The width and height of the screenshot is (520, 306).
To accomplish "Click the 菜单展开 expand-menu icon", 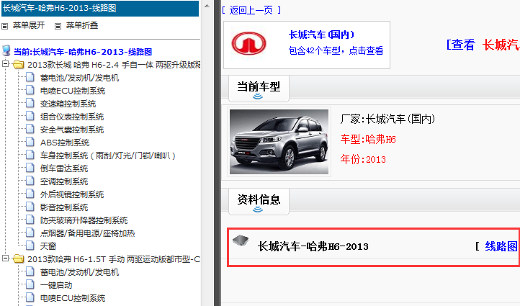I will [4, 26].
